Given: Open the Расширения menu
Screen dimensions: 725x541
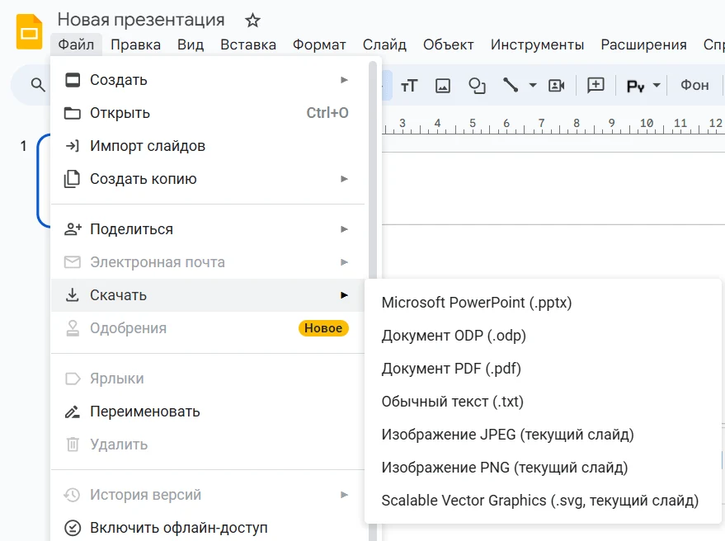Looking at the screenshot, I should click(643, 45).
